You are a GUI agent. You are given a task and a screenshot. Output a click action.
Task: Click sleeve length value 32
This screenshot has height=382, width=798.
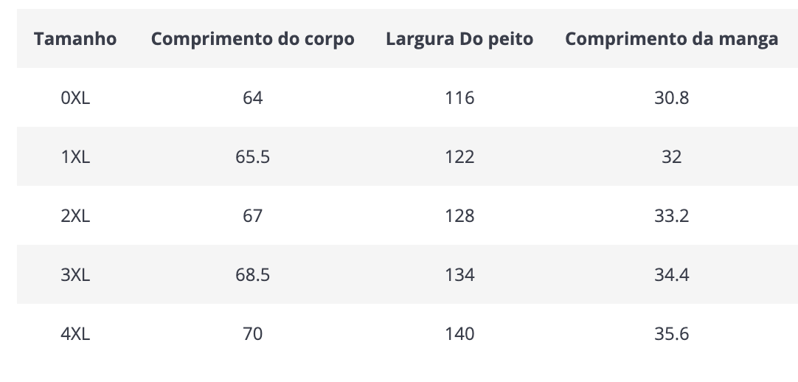click(671, 156)
